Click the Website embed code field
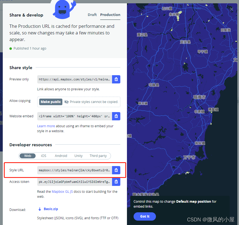This screenshot has width=239, height=225. pos(75,116)
